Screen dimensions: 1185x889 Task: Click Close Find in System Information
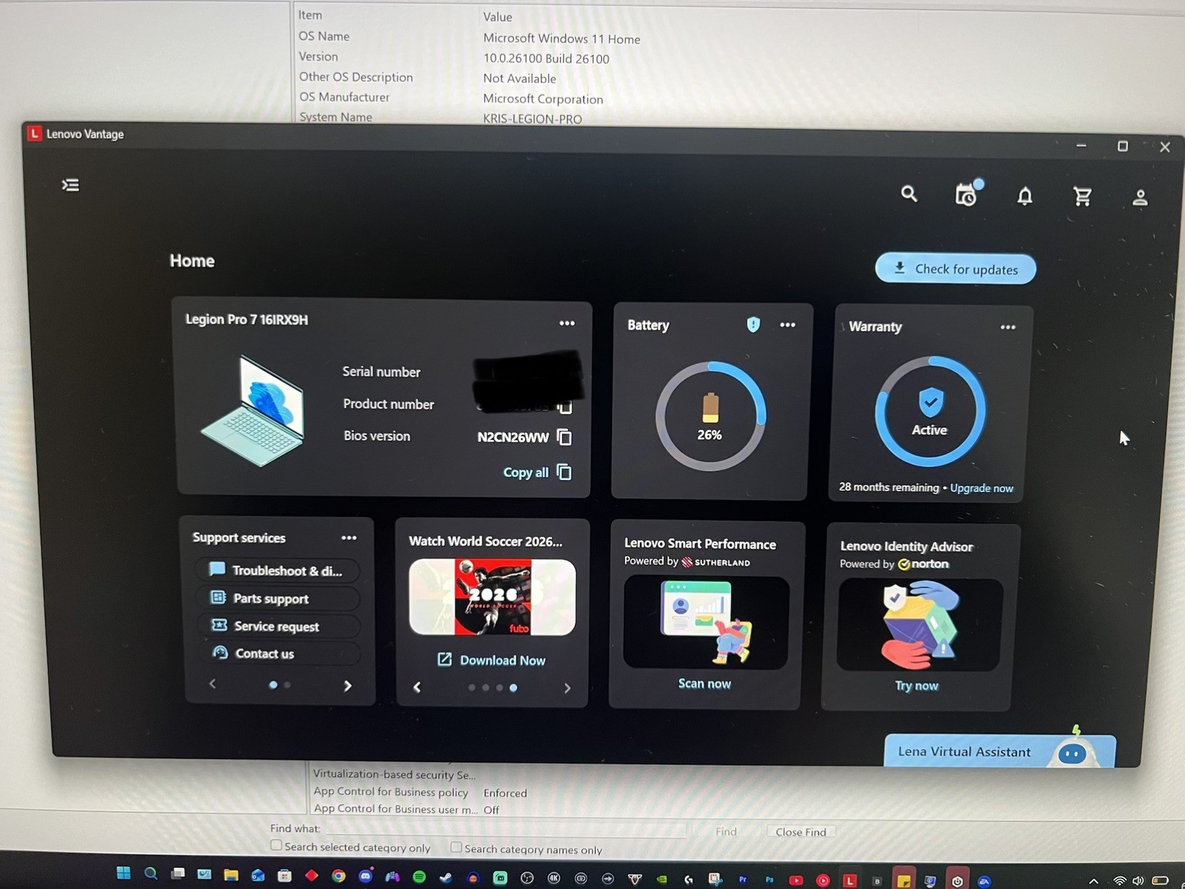pyautogui.click(x=801, y=832)
